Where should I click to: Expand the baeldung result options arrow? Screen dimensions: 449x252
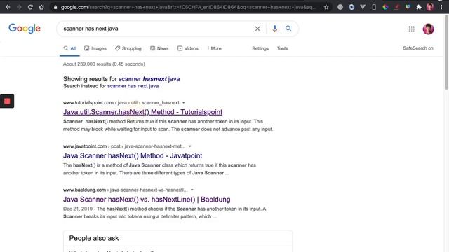[192, 190]
